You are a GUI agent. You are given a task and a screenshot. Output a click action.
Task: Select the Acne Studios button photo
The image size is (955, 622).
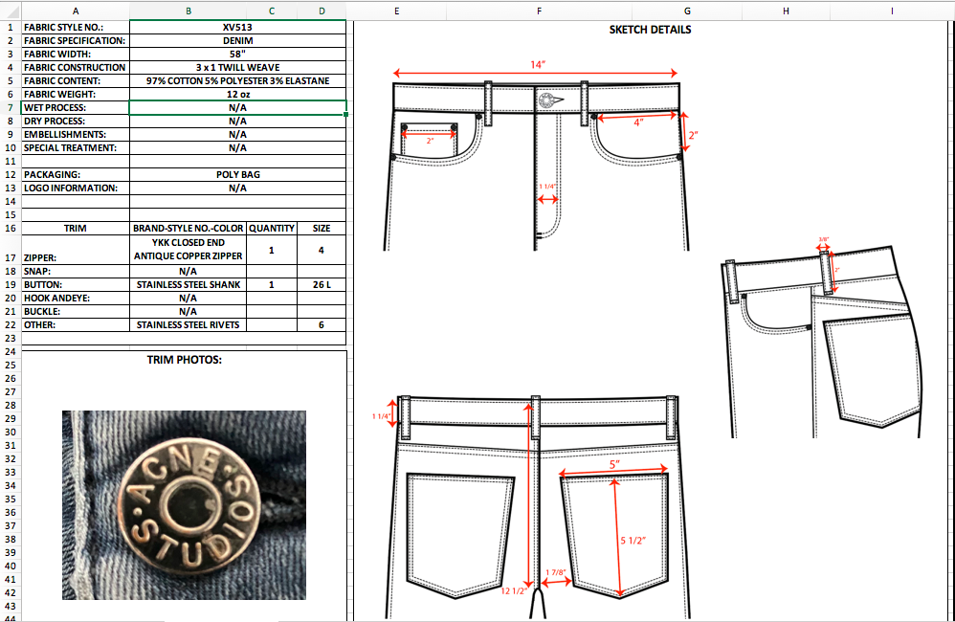point(184,505)
